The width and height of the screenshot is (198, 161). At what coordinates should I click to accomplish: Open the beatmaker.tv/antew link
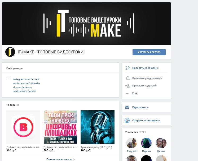(24, 91)
